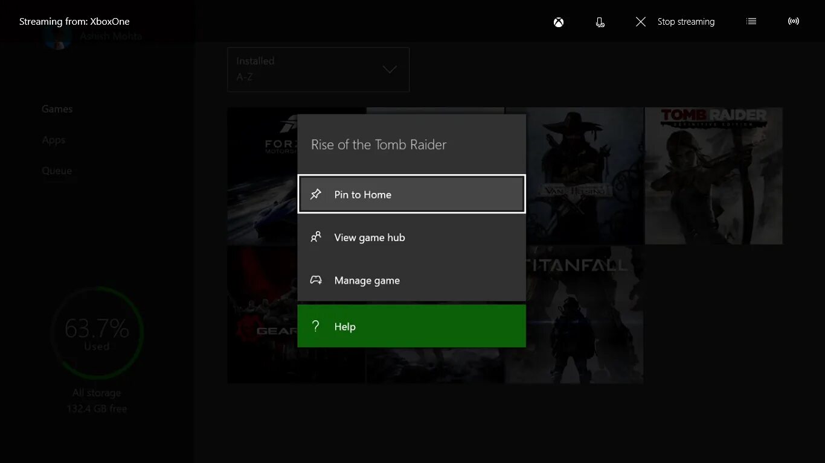Image resolution: width=825 pixels, height=463 pixels.
Task: Click the 132.4 GB free text
Action: 97,409
